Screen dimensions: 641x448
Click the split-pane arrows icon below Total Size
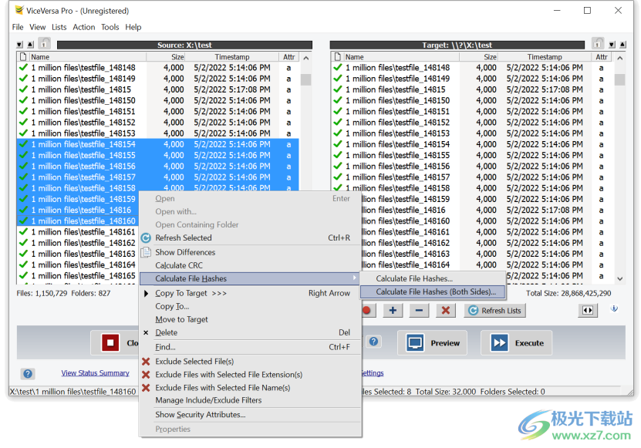pyautogui.click(x=588, y=310)
